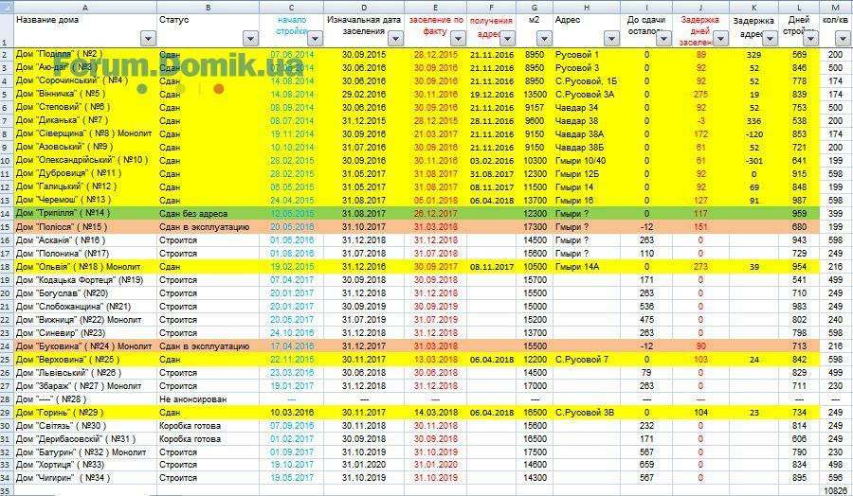
Task: Click Коробка готова in Світязь row
Action: pyautogui.click(x=209, y=425)
